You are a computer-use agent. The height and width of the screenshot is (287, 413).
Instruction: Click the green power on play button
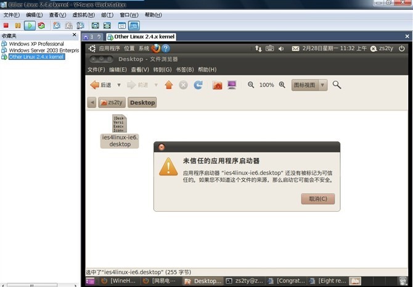30,25
